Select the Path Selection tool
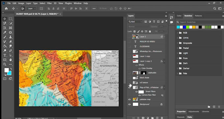Image resolution: width=224 pixels, height=119 pixels. pyautogui.click(x=11, y=55)
